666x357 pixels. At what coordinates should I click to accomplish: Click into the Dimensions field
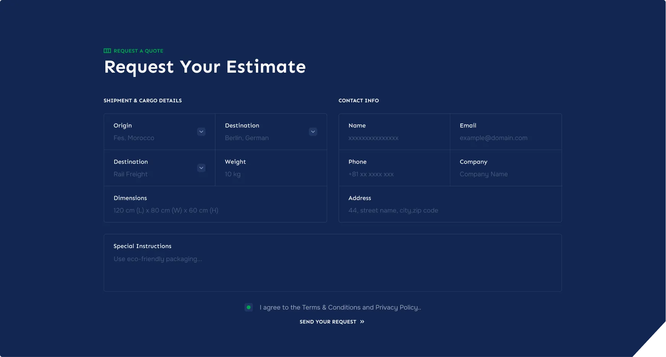(x=215, y=210)
